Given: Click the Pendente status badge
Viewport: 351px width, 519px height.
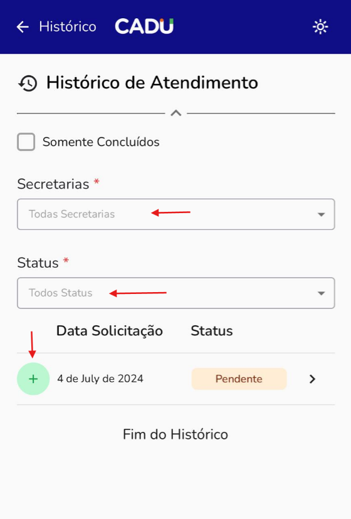Looking at the screenshot, I should point(239,379).
